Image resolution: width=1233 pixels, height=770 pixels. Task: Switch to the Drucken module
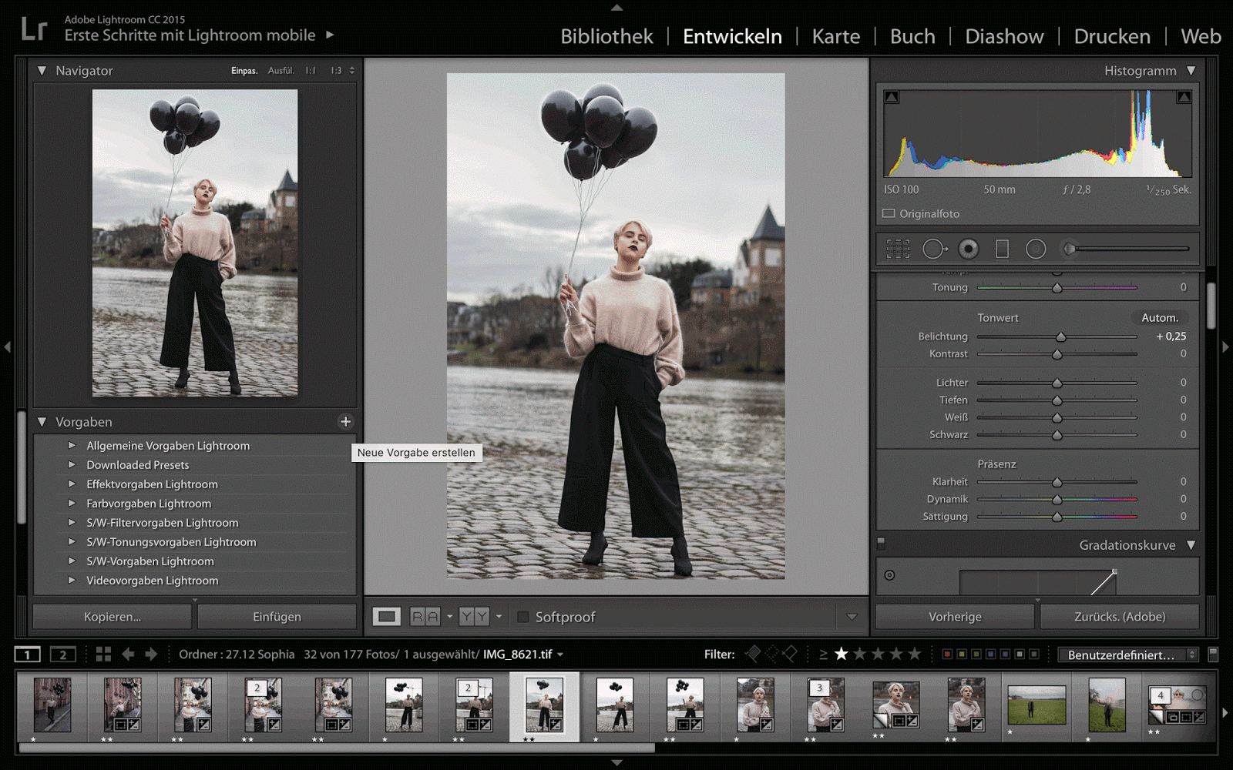click(x=1112, y=36)
